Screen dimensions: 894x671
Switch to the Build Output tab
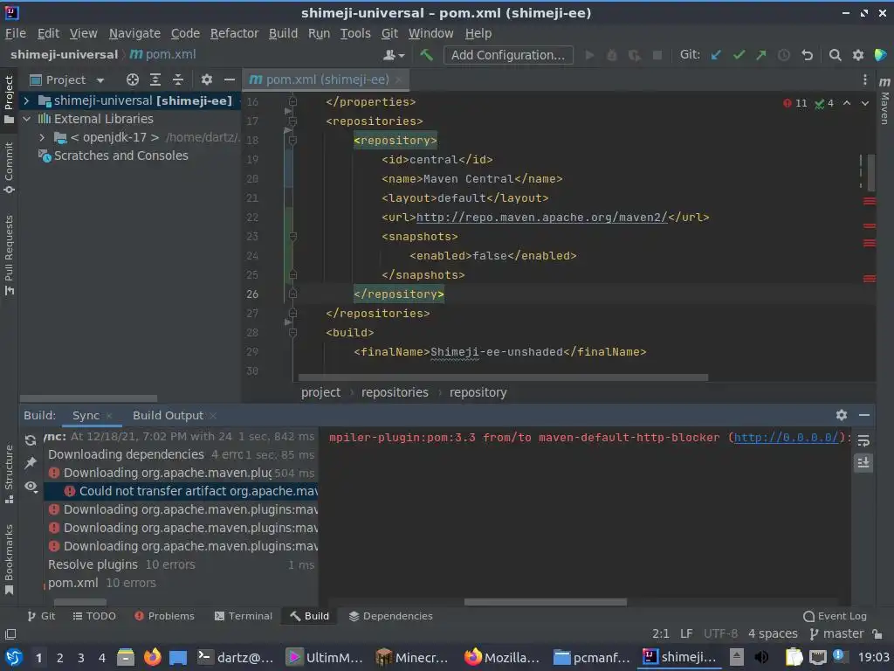point(168,415)
